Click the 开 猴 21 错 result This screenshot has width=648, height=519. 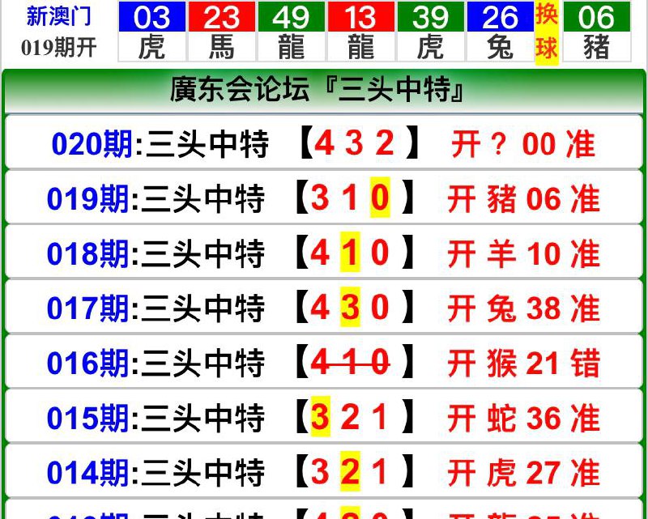[x=523, y=364]
